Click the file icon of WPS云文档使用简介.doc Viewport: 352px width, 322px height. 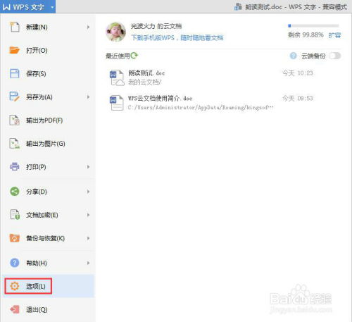117,103
